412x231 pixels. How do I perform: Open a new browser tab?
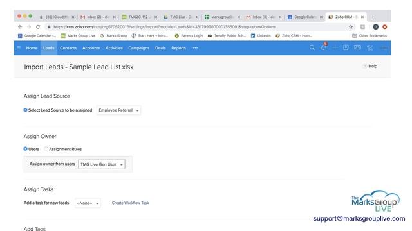pyautogui.click(x=373, y=17)
